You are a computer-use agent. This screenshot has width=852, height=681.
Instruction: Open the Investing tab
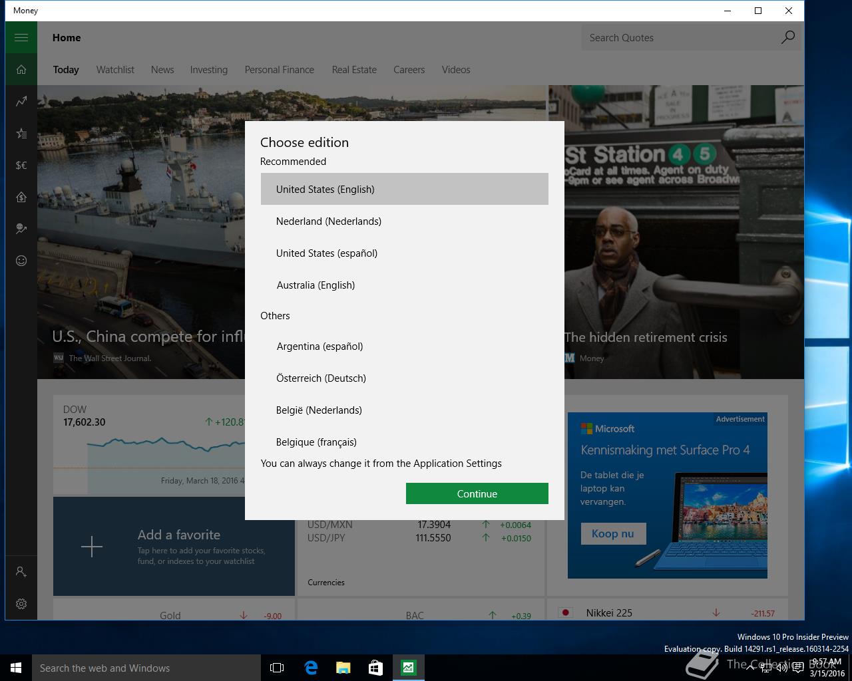tap(209, 69)
